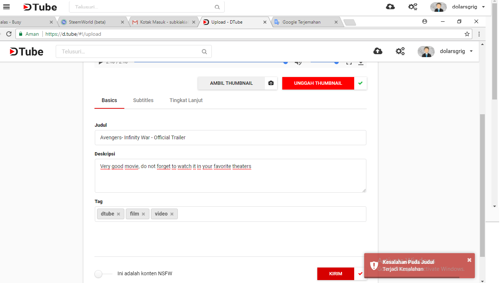Close the SteemWorld (beta) tab
Image resolution: width=504 pixels, height=283 pixels.
click(x=122, y=22)
